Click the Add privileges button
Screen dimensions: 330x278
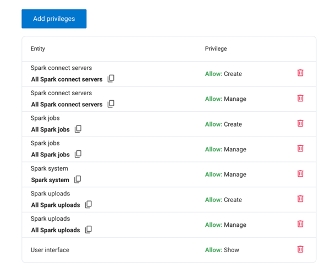[54, 19]
